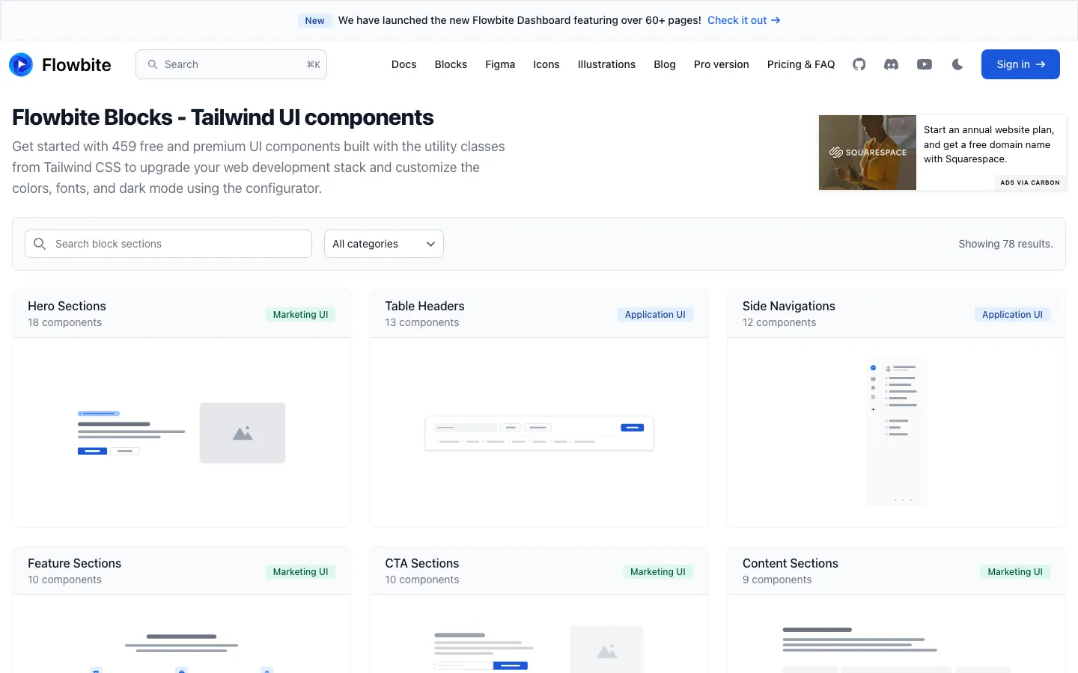Viewport: 1078px width, 673px height.
Task: Open the Discord community icon
Action: coord(891,64)
